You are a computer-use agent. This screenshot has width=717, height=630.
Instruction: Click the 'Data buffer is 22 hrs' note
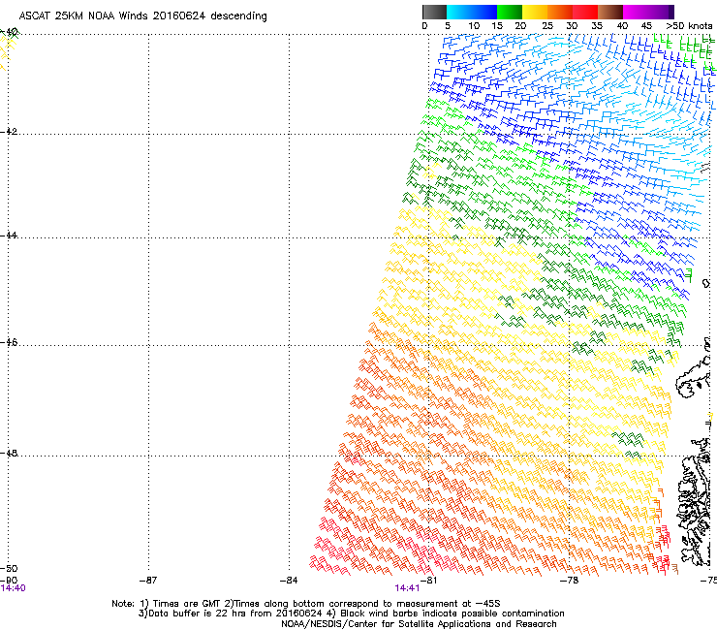[351, 614]
